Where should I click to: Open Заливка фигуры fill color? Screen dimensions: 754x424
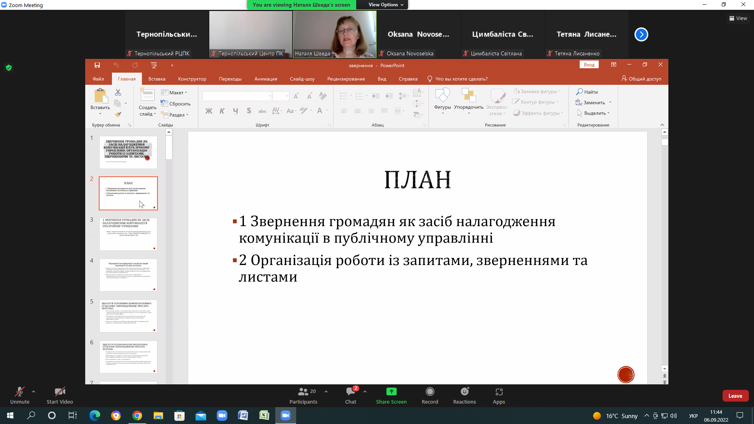click(x=537, y=91)
